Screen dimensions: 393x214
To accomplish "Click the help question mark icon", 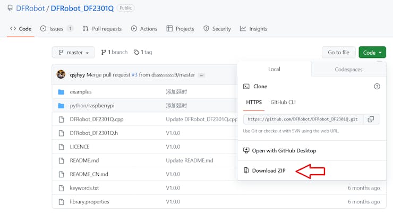I will click(377, 87).
